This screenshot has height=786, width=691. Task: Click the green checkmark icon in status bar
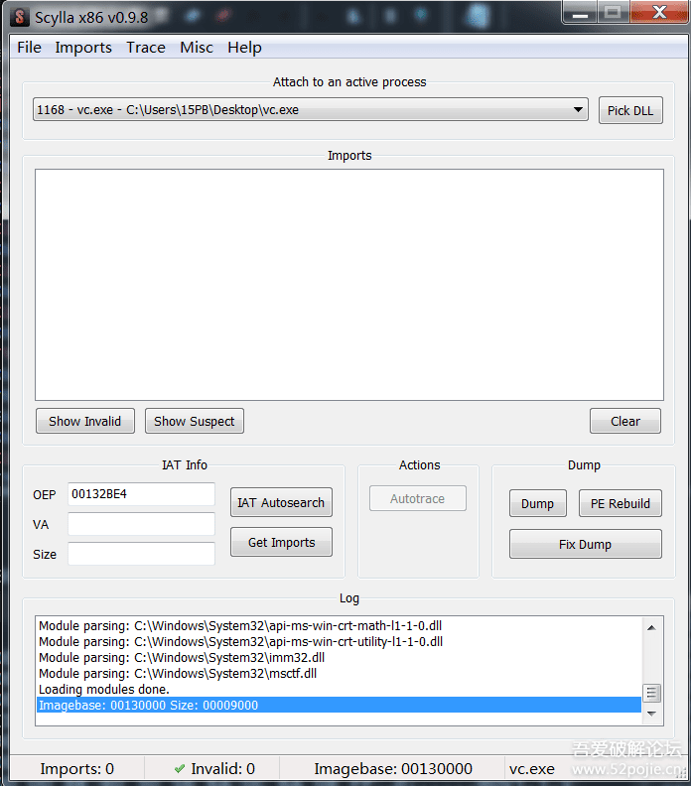179,768
